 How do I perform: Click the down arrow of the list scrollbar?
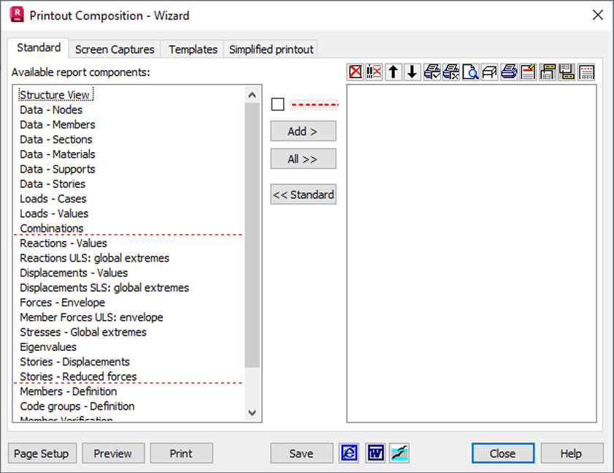252,412
